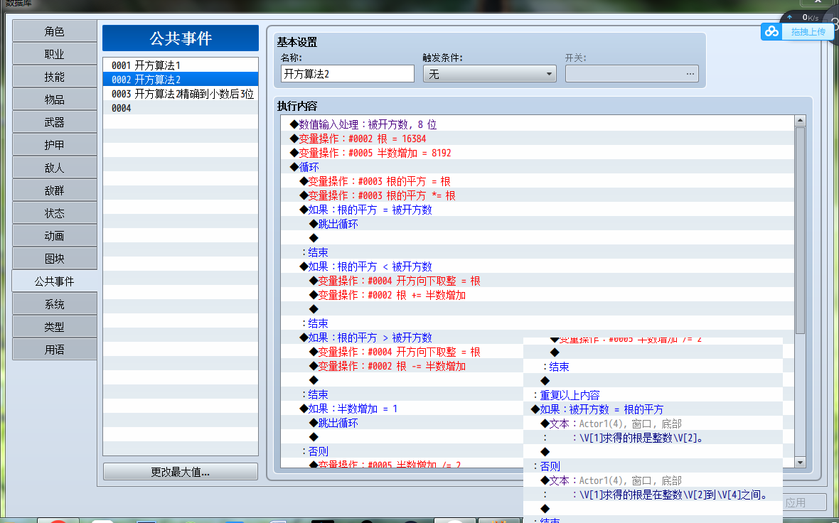This screenshot has width=839, height=523.
Task: Select common event 0002 开方算法2
Action: click(181, 80)
